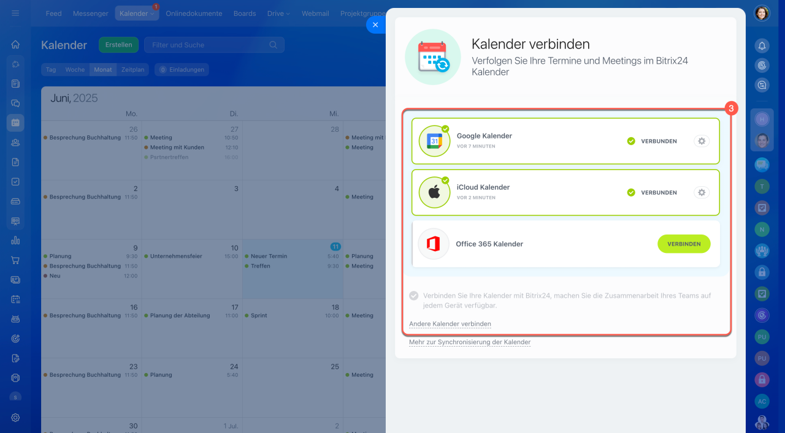Viewport: 785px width, 433px height.
Task: Open the user profile avatar at top right
Action: [x=762, y=13]
